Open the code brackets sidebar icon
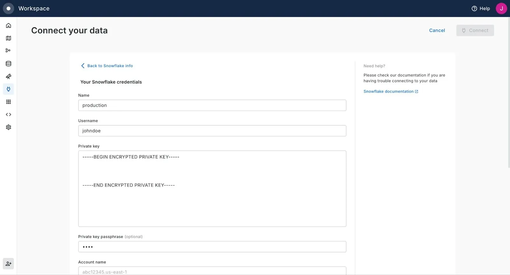This screenshot has height=275, width=510. (9, 115)
